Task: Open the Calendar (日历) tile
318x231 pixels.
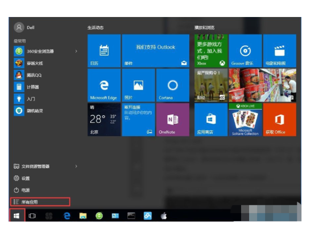Action: 104,51
